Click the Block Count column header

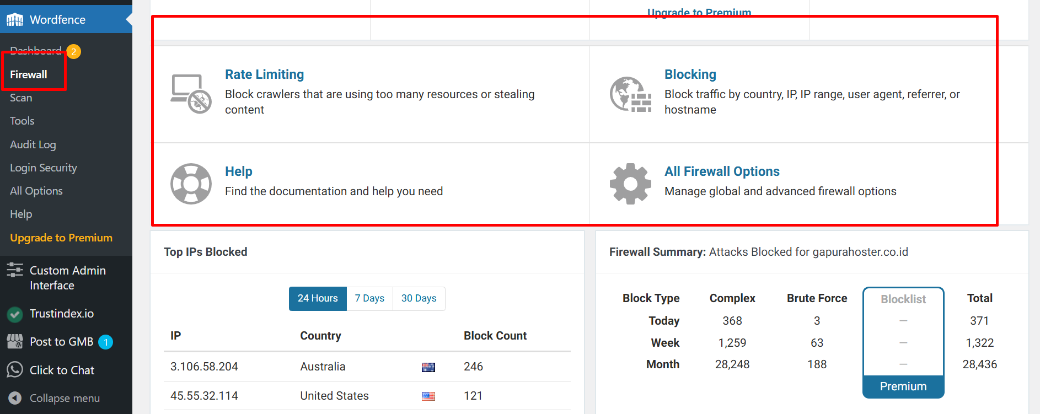(495, 336)
